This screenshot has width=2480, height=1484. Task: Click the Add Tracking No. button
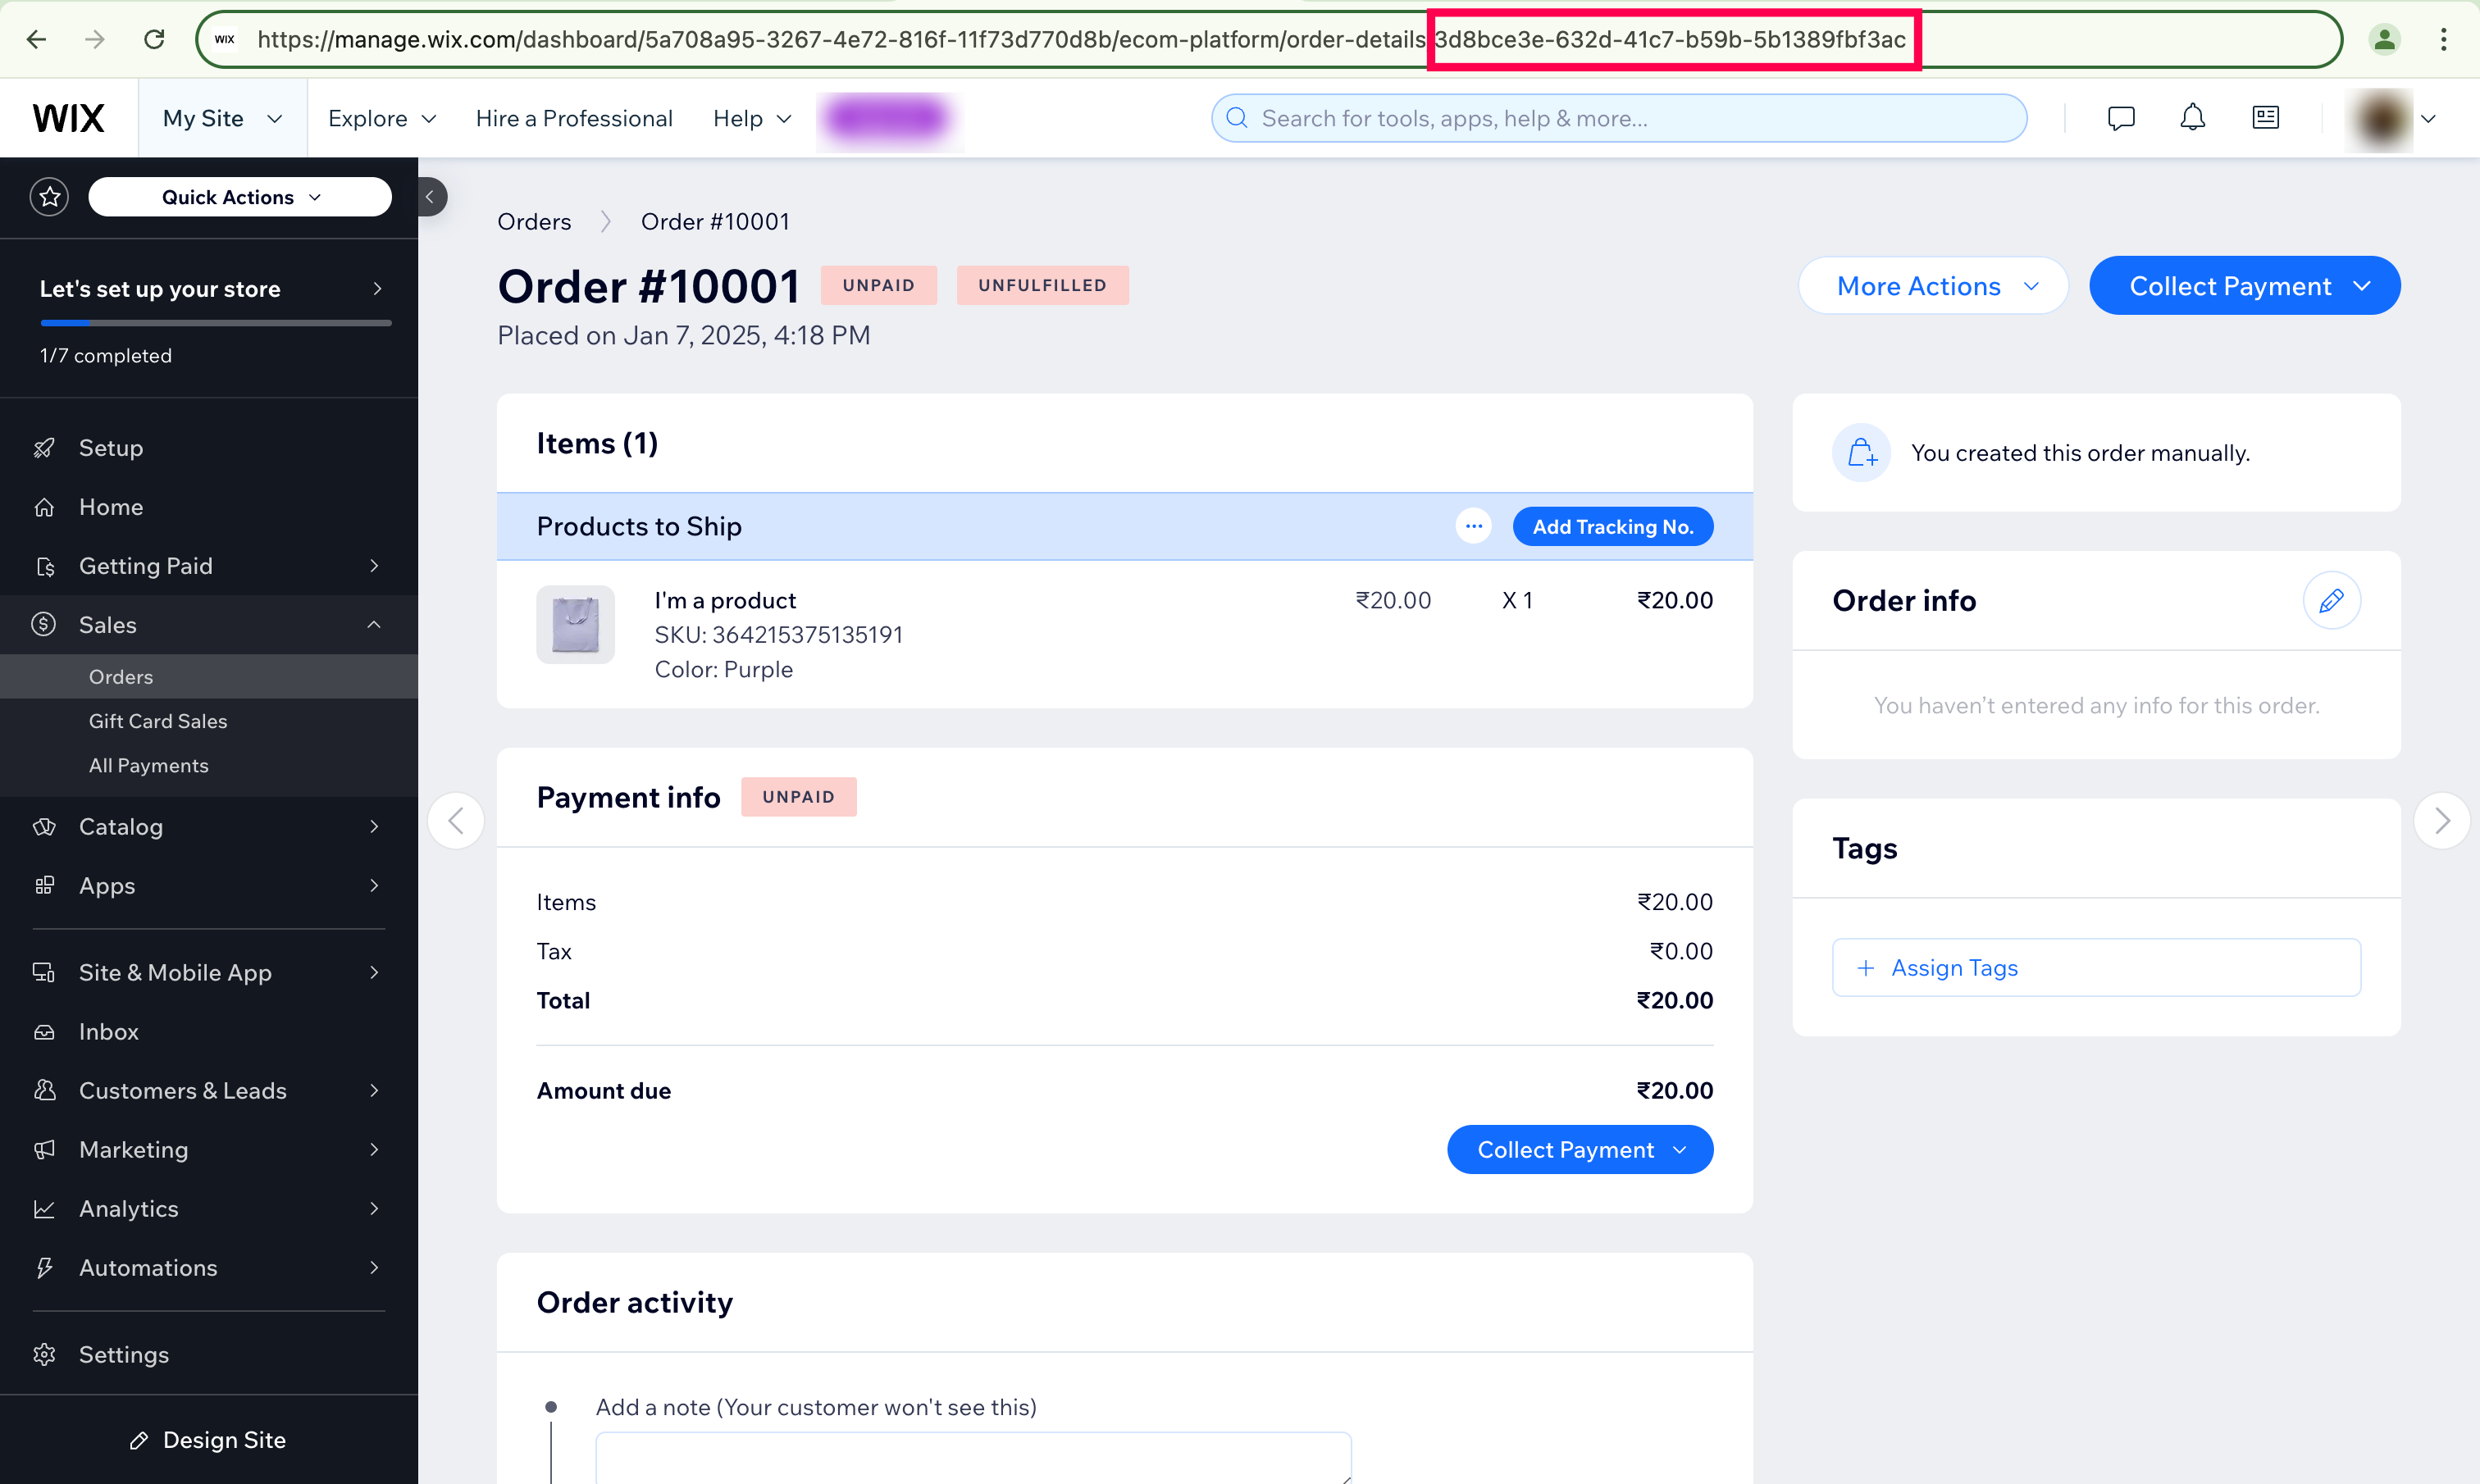1612,526
